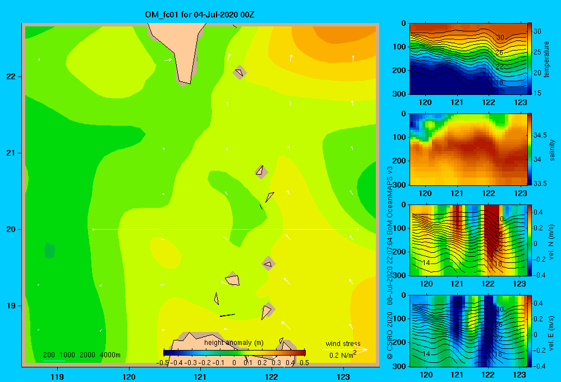
Task: Click the wind stress reference arrow
Action: [344, 349]
